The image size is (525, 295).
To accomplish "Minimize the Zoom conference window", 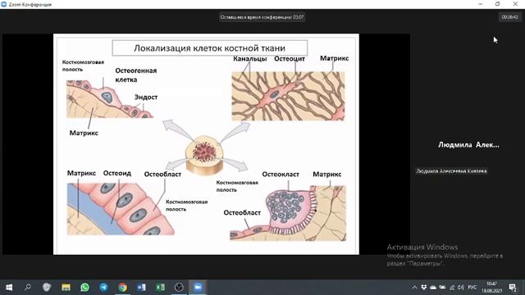I will 481,4.
